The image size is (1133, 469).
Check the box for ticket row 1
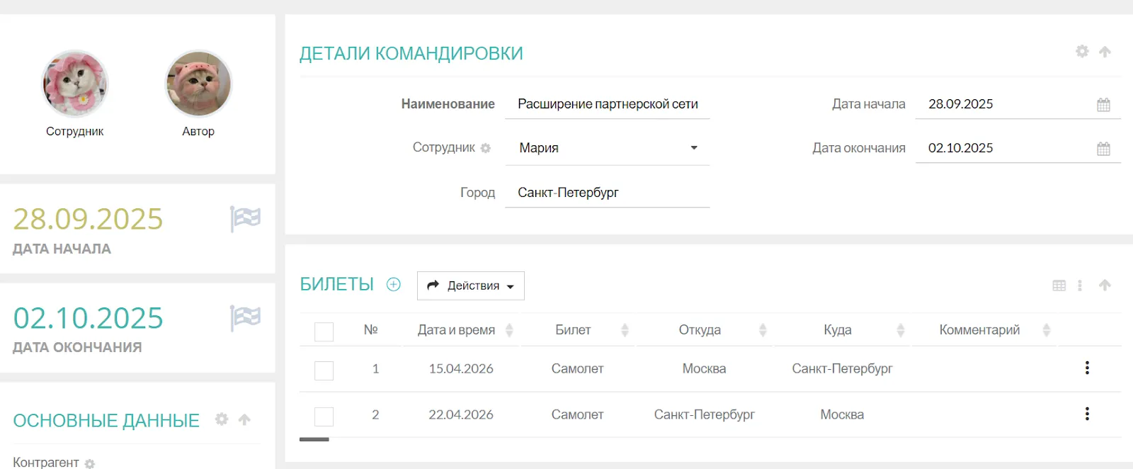[x=324, y=370]
